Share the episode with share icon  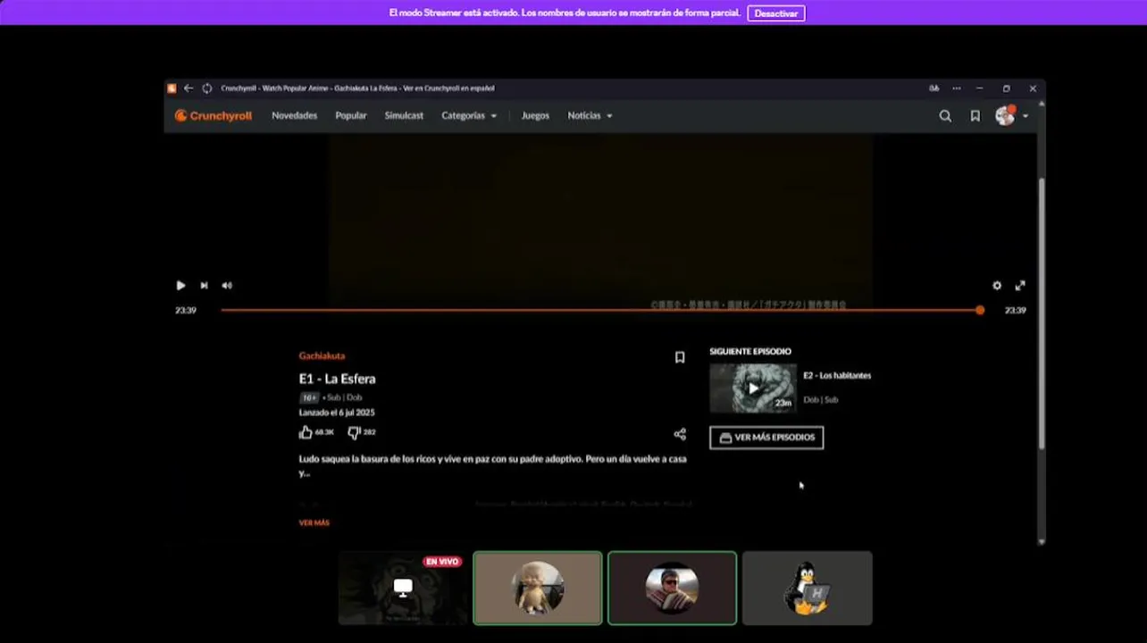coord(680,434)
